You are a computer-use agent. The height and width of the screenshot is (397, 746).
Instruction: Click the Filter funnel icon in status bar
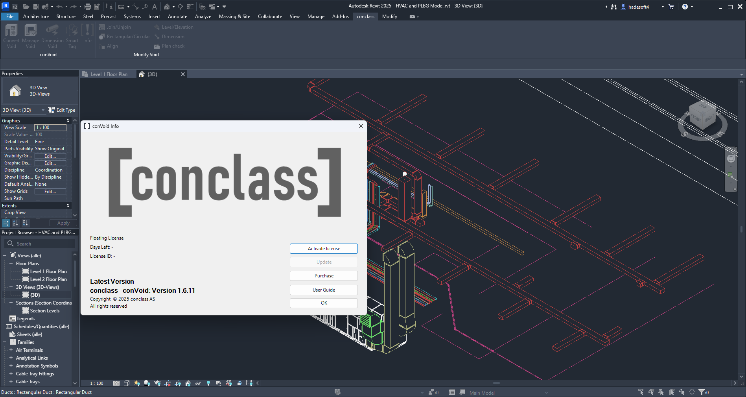coord(701,392)
